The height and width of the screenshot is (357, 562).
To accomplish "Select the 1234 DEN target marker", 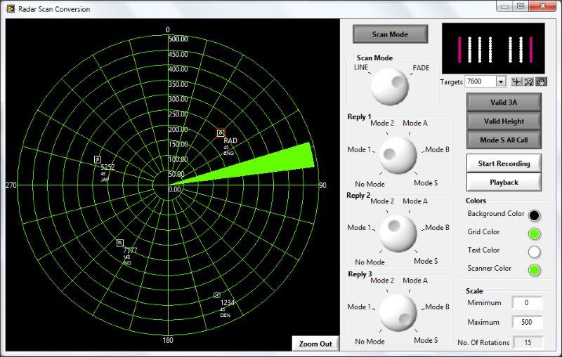I will coord(217,295).
